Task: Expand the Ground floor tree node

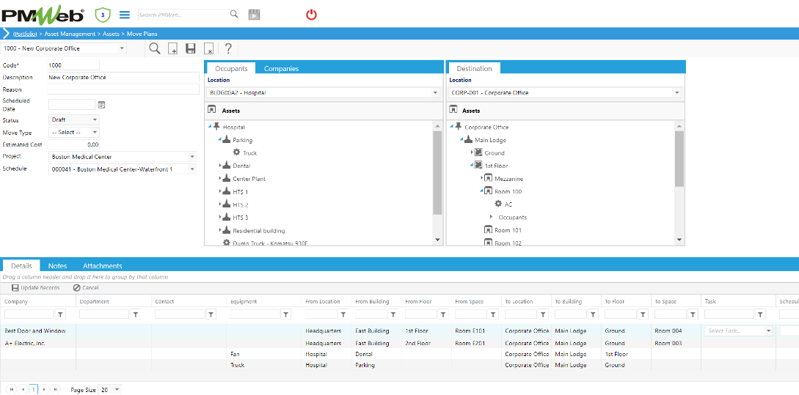Action: [472, 152]
